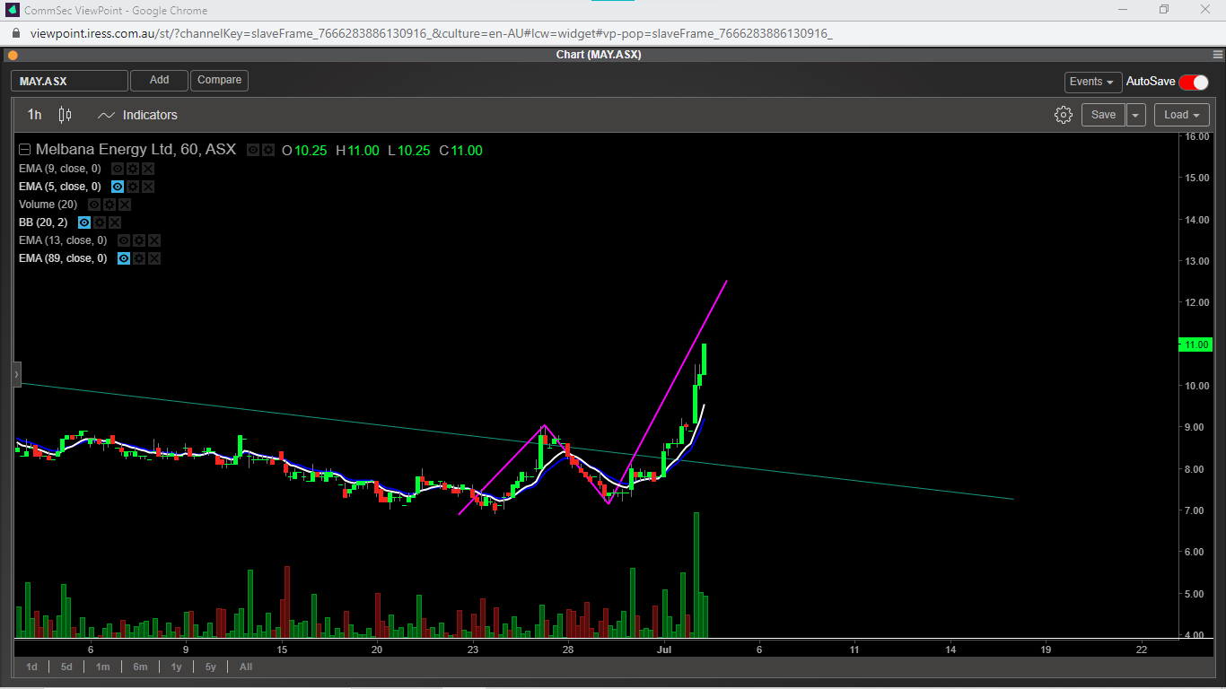Show the EMA (13, close, 0) line

click(x=124, y=240)
